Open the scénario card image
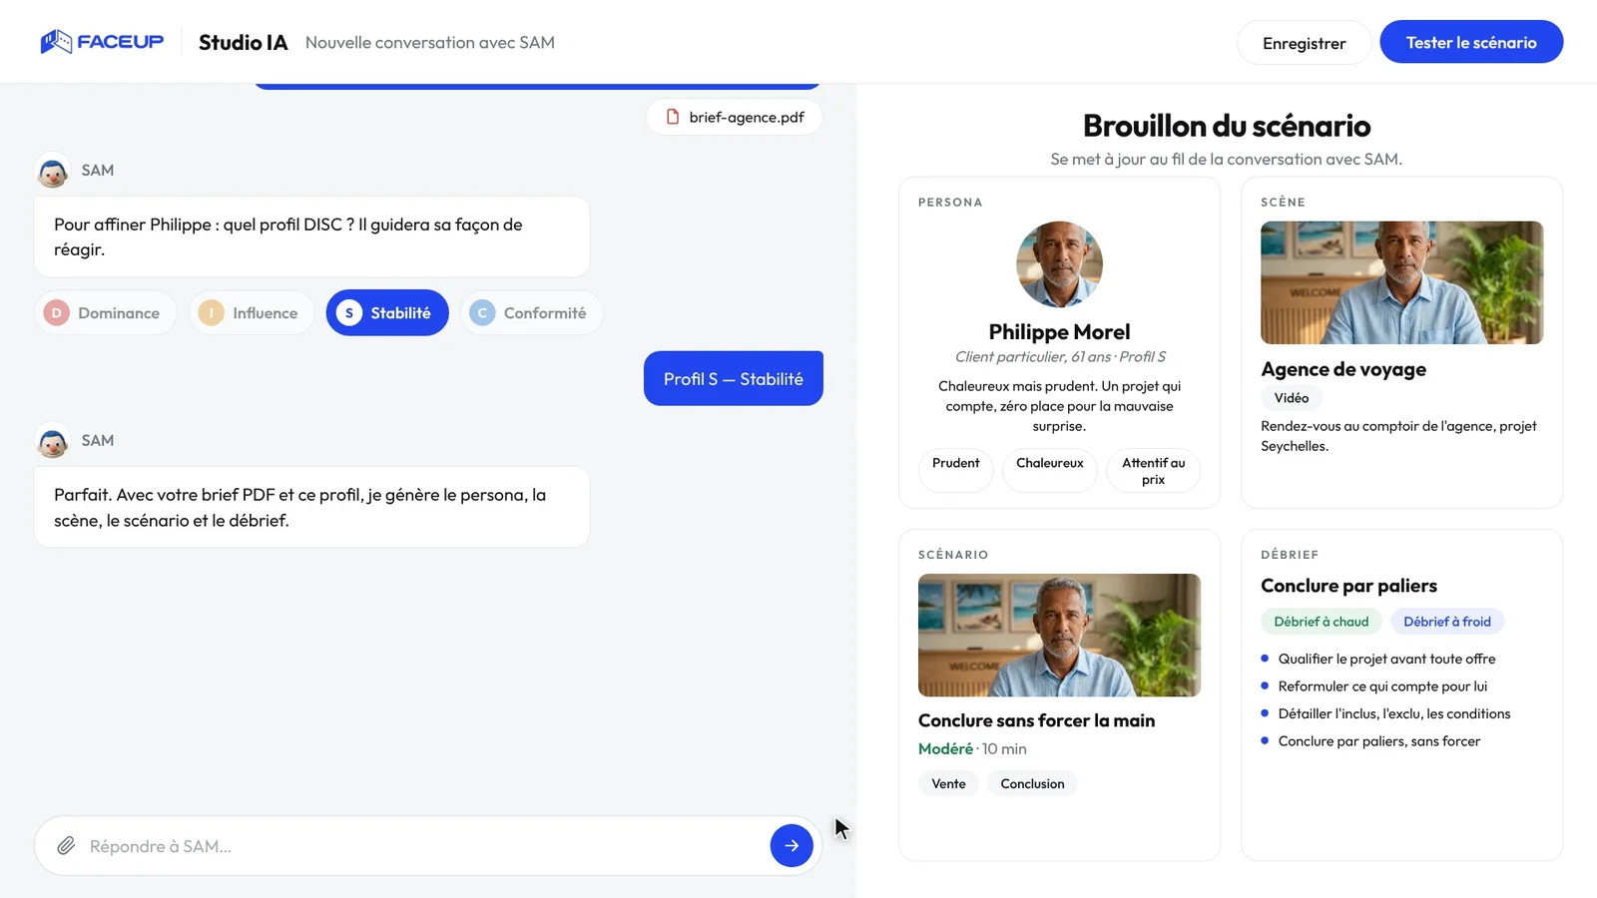The width and height of the screenshot is (1597, 898). [x=1059, y=635]
